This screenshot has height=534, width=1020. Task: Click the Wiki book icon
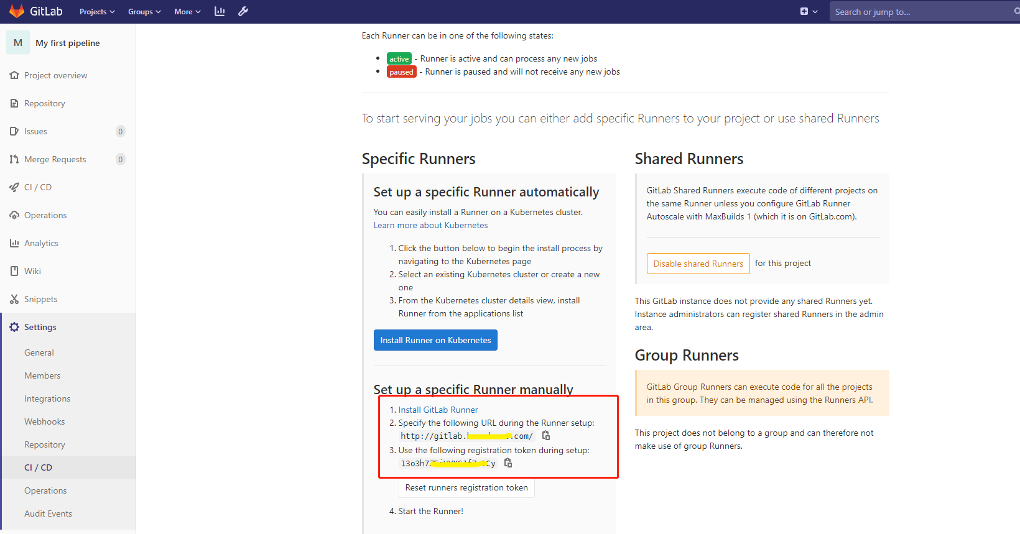pos(14,271)
